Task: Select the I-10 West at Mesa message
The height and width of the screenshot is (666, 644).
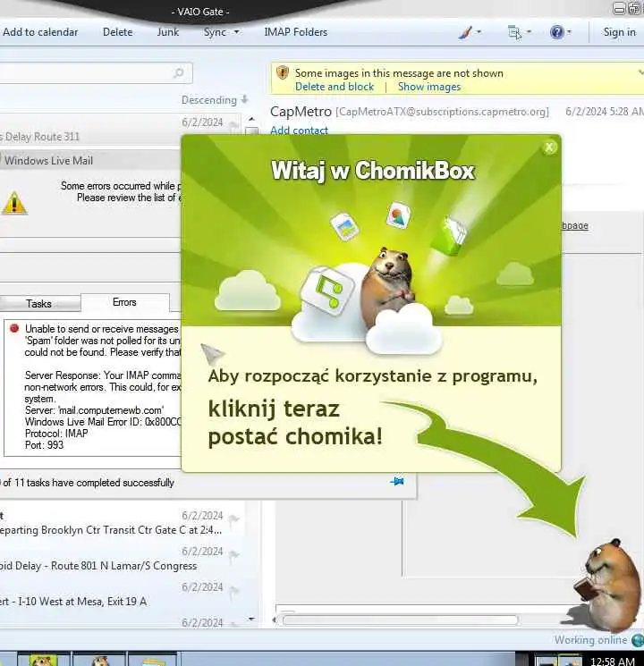Action: click(x=121, y=594)
